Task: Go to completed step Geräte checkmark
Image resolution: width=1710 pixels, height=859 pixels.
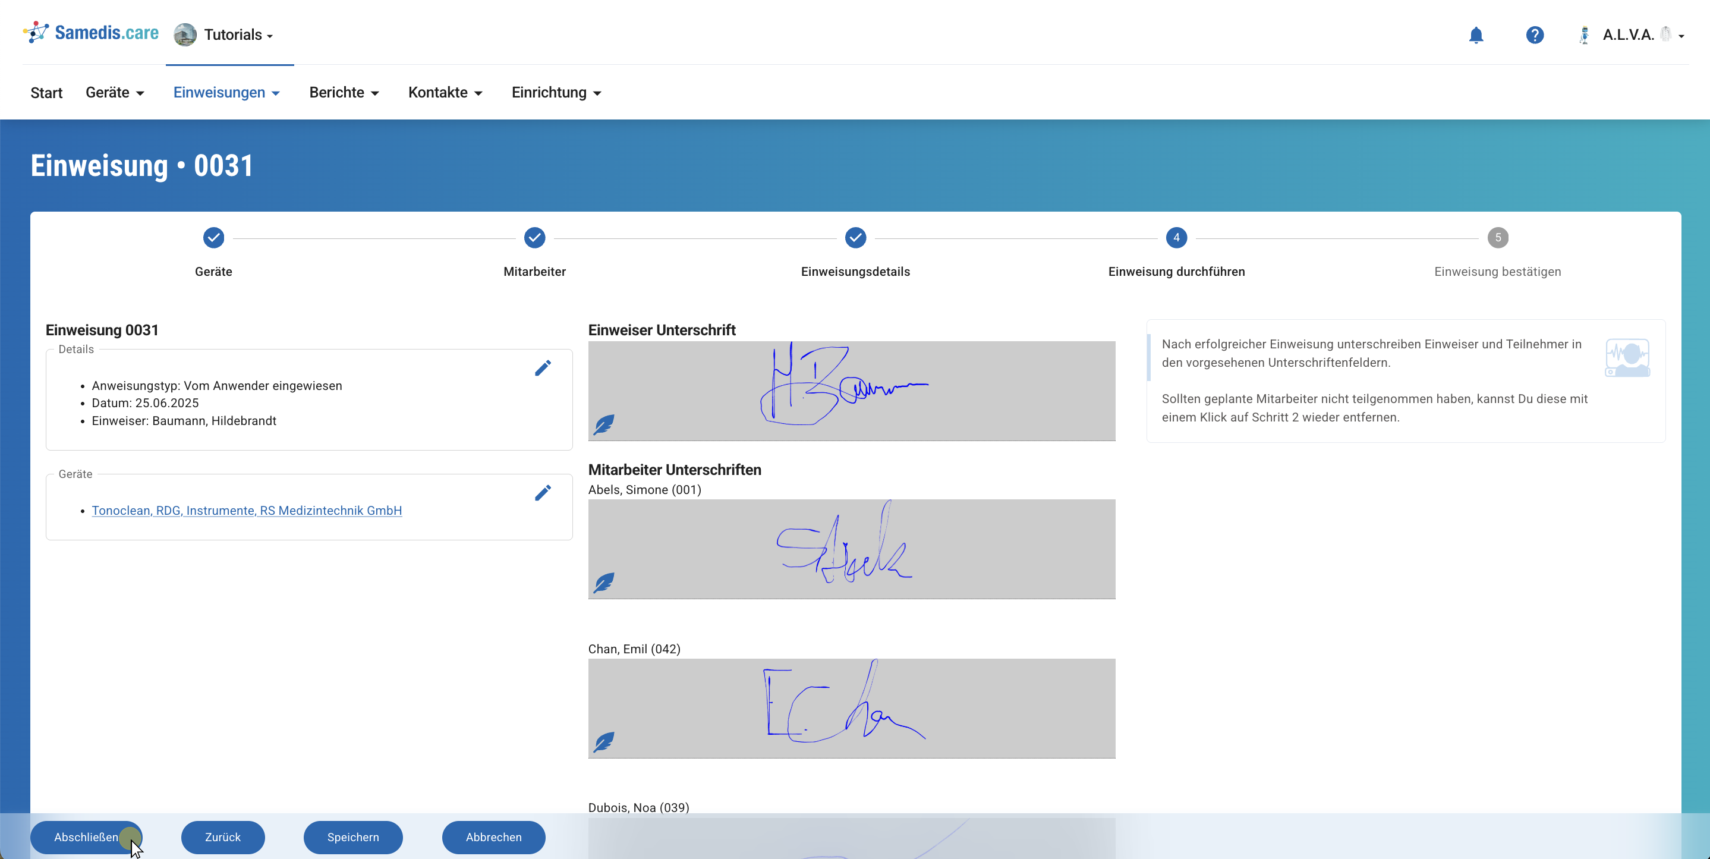Action: [x=213, y=238]
